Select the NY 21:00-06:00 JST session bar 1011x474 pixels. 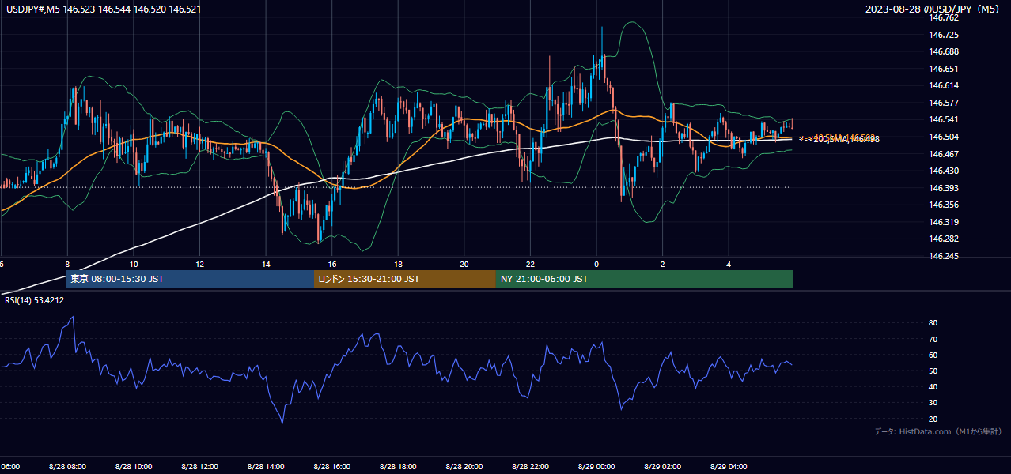coord(645,279)
